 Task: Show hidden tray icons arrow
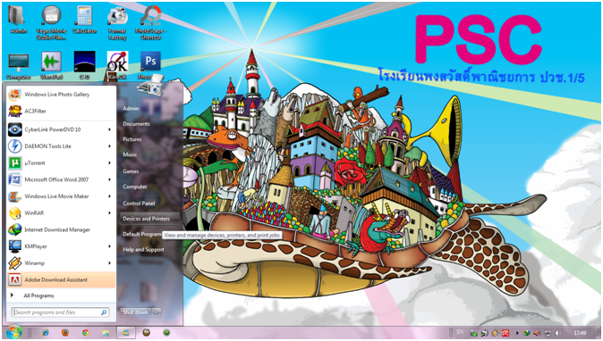[x=517, y=333]
